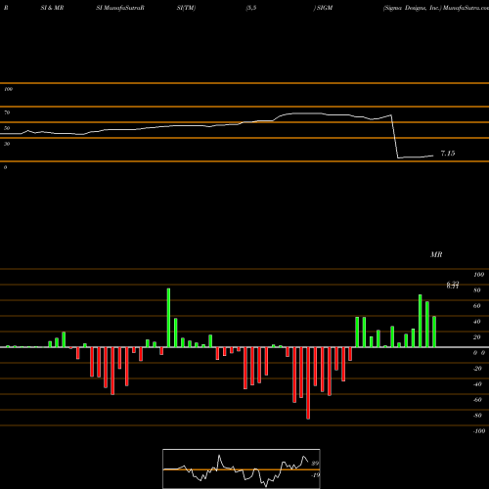Click the -100 label on MR axis
489x489 pixels.
479,431
